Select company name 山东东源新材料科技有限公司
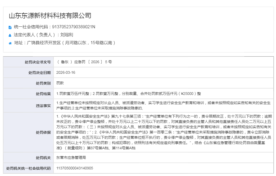The height and width of the screenshot is (176, 276). pyautogui.click(x=50, y=16)
